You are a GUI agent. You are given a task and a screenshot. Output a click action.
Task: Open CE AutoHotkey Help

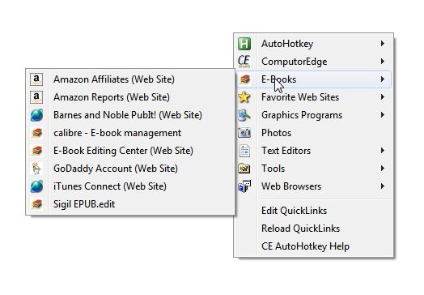[305, 246]
